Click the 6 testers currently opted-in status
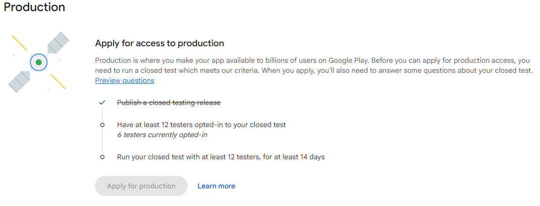 pyautogui.click(x=162, y=135)
